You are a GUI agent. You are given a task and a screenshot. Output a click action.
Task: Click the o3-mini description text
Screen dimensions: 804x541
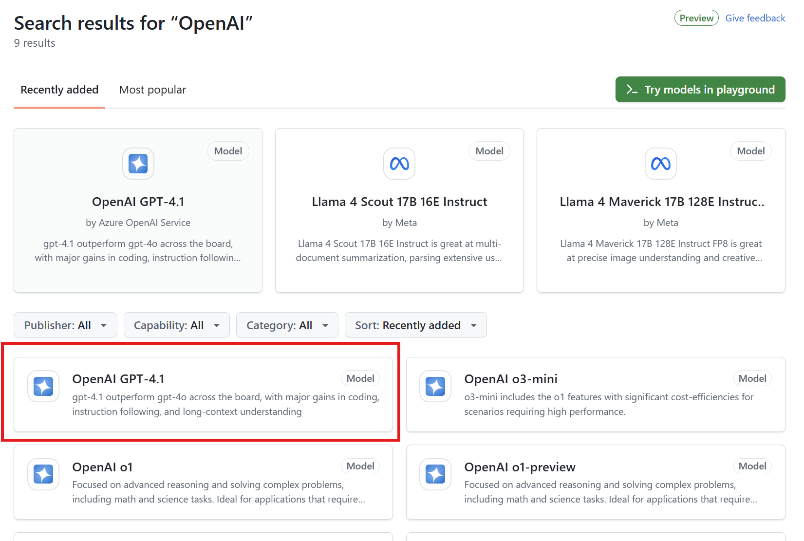tap(609, 404)
